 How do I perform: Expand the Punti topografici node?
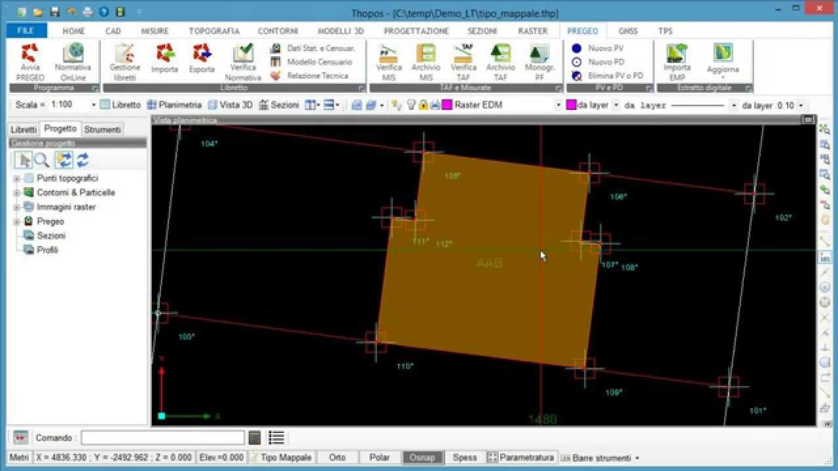pos(16,179)
